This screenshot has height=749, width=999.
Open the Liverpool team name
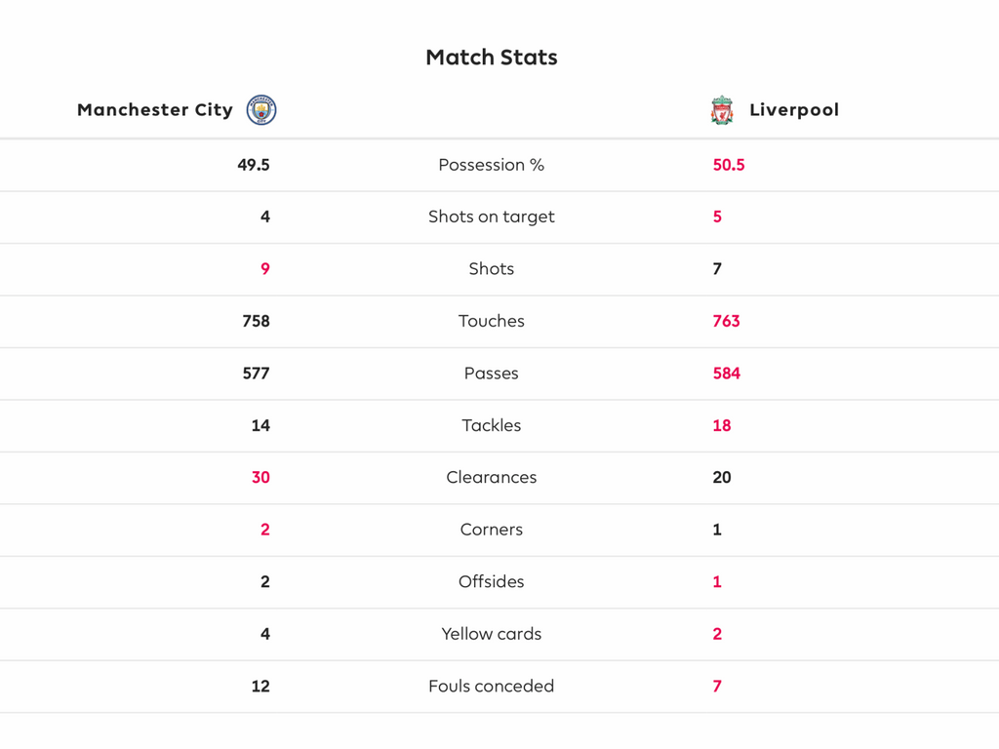[x=793, y=110]
